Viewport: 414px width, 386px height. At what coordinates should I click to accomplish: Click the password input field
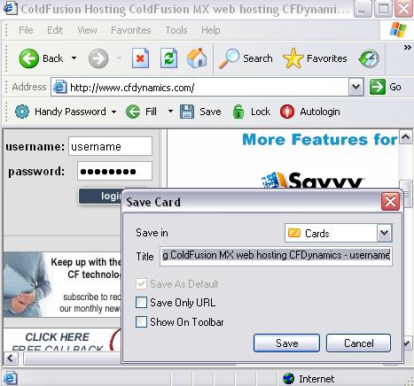(114, 171)
